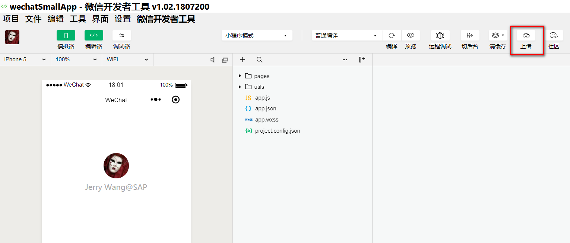Open the 100% zoom dropdown

76,59
